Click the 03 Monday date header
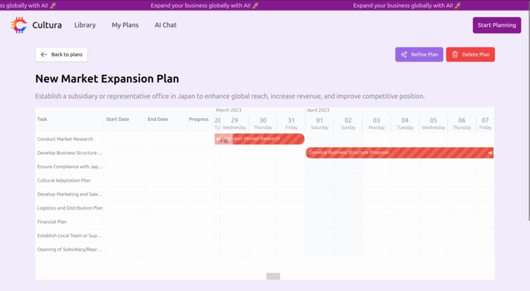530x291 pixels. 377,123
